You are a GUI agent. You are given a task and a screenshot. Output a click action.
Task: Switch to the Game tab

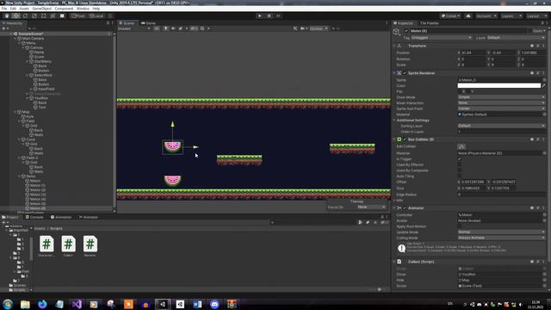point(149,23)
